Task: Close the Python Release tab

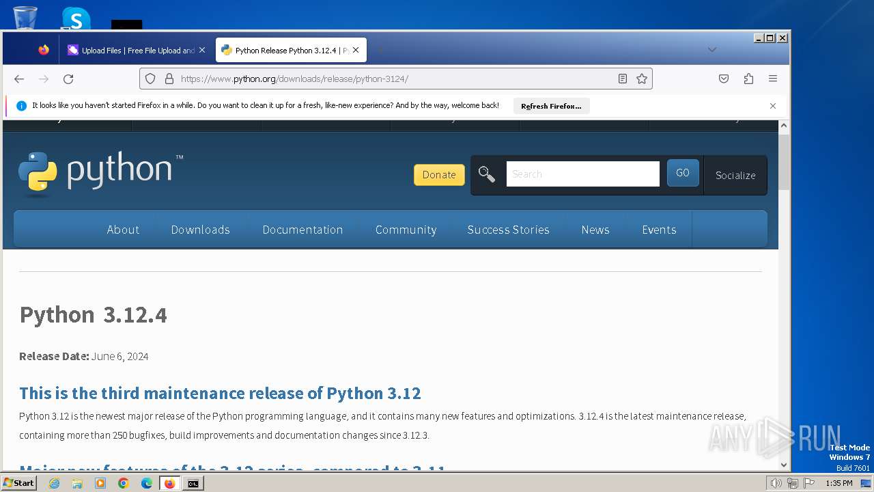Action: [x=356, y=50]
